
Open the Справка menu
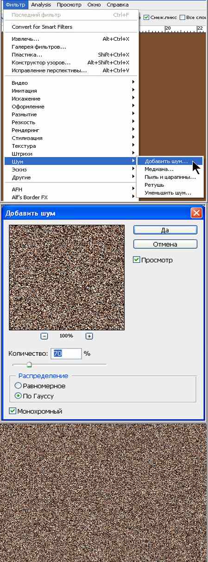(118, 5)
